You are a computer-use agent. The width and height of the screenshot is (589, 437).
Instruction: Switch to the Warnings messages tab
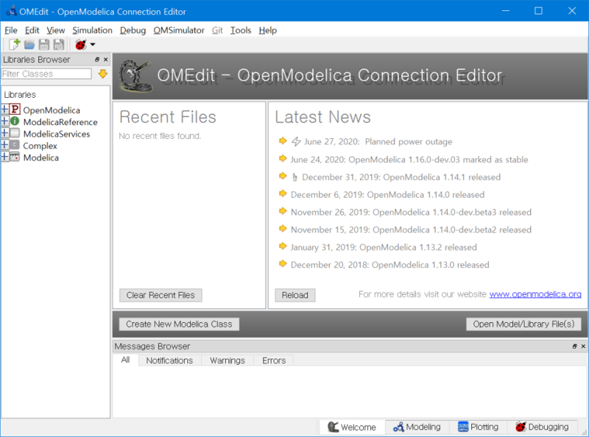coord(228,360)
